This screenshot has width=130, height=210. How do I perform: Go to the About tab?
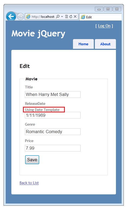pos(105,44)
